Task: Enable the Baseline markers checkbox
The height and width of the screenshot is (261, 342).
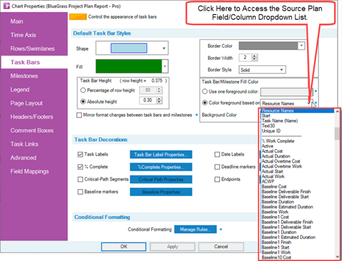Action: (80, 192)
